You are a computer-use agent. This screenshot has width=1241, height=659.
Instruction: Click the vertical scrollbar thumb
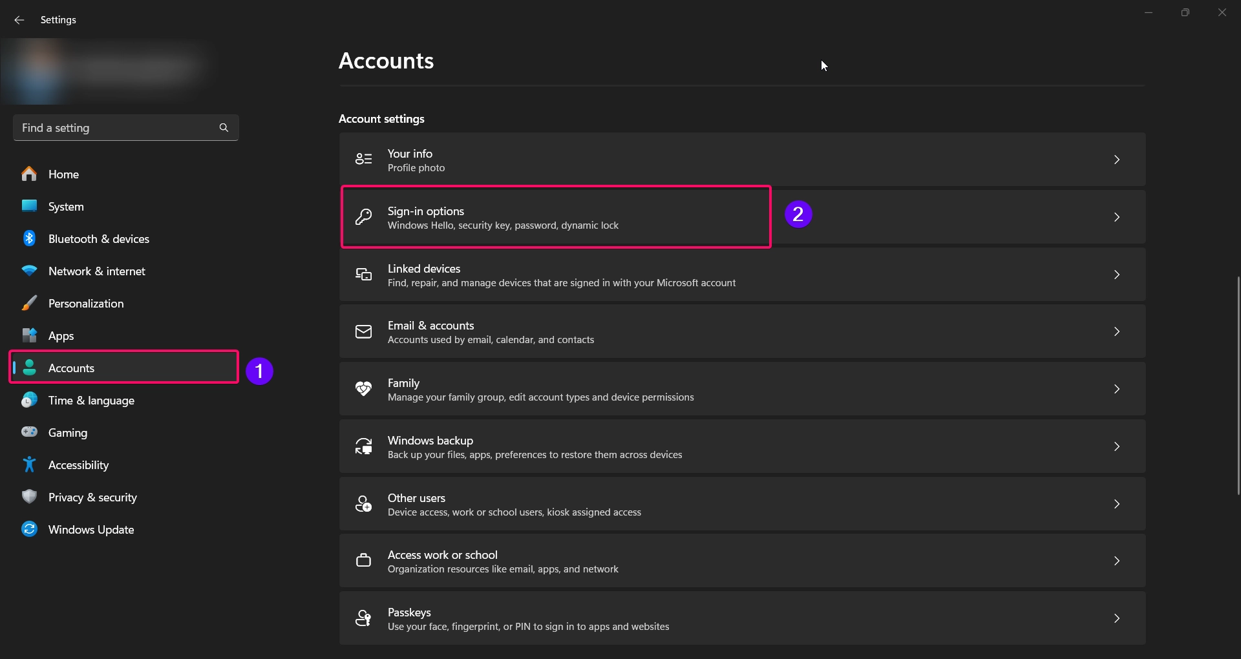(x=1238, y=386)
